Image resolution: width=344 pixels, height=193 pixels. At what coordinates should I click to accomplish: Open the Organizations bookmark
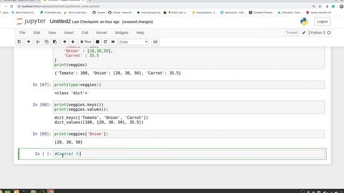point(204,12)
